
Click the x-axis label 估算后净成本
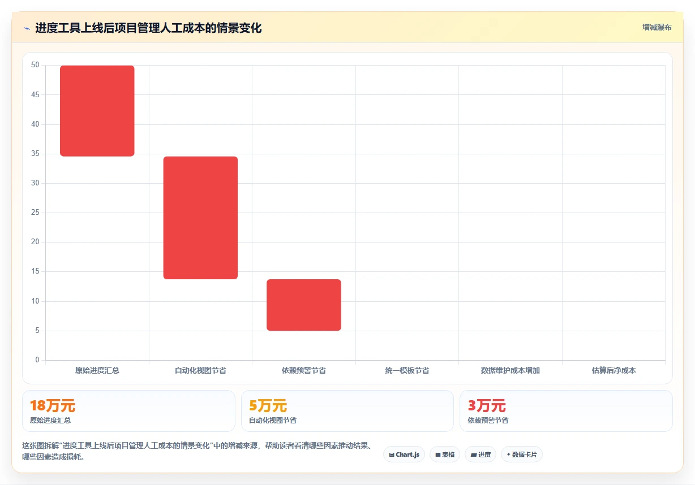click(x=614, y=371)
